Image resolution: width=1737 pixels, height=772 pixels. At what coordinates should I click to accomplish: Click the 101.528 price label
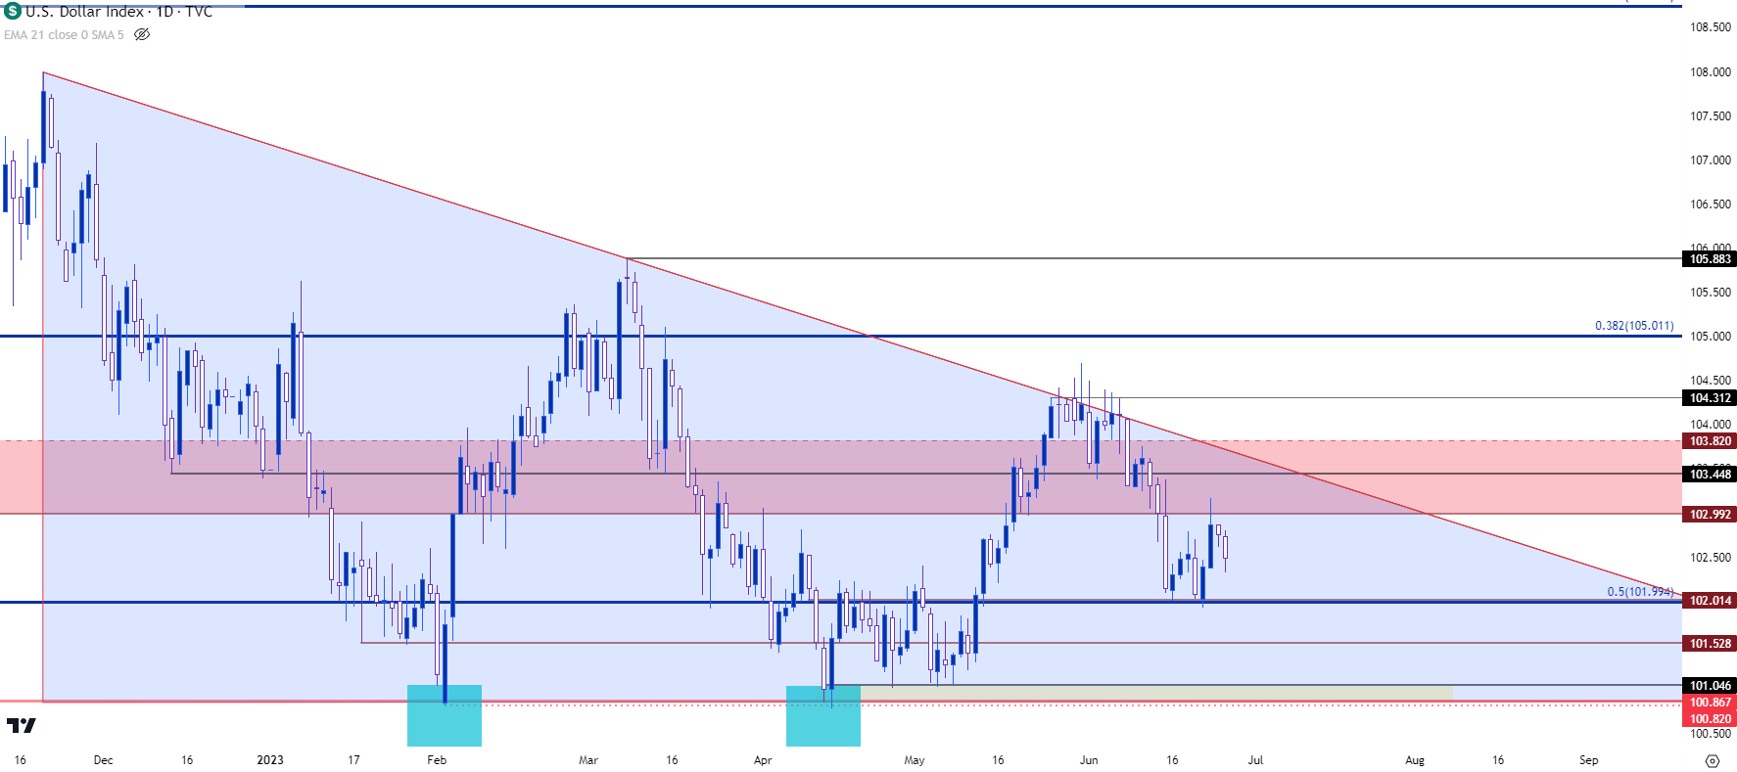1710,644
